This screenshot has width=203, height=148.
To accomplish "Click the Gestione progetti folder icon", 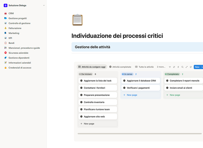I will tap(6, 18).
